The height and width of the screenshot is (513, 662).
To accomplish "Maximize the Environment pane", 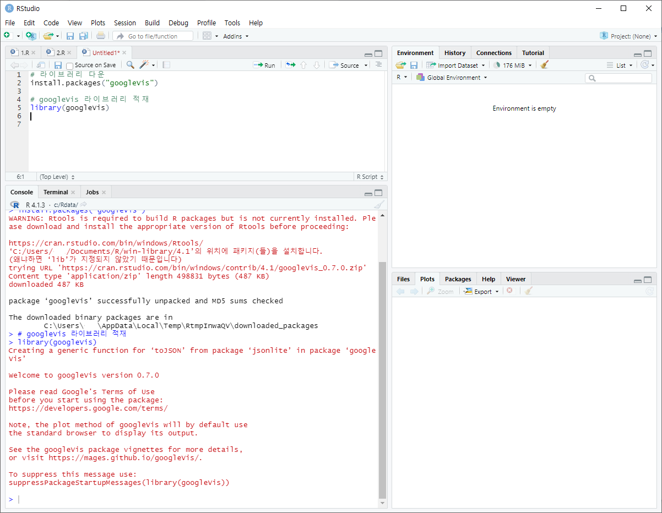I will tap(648, 53).
